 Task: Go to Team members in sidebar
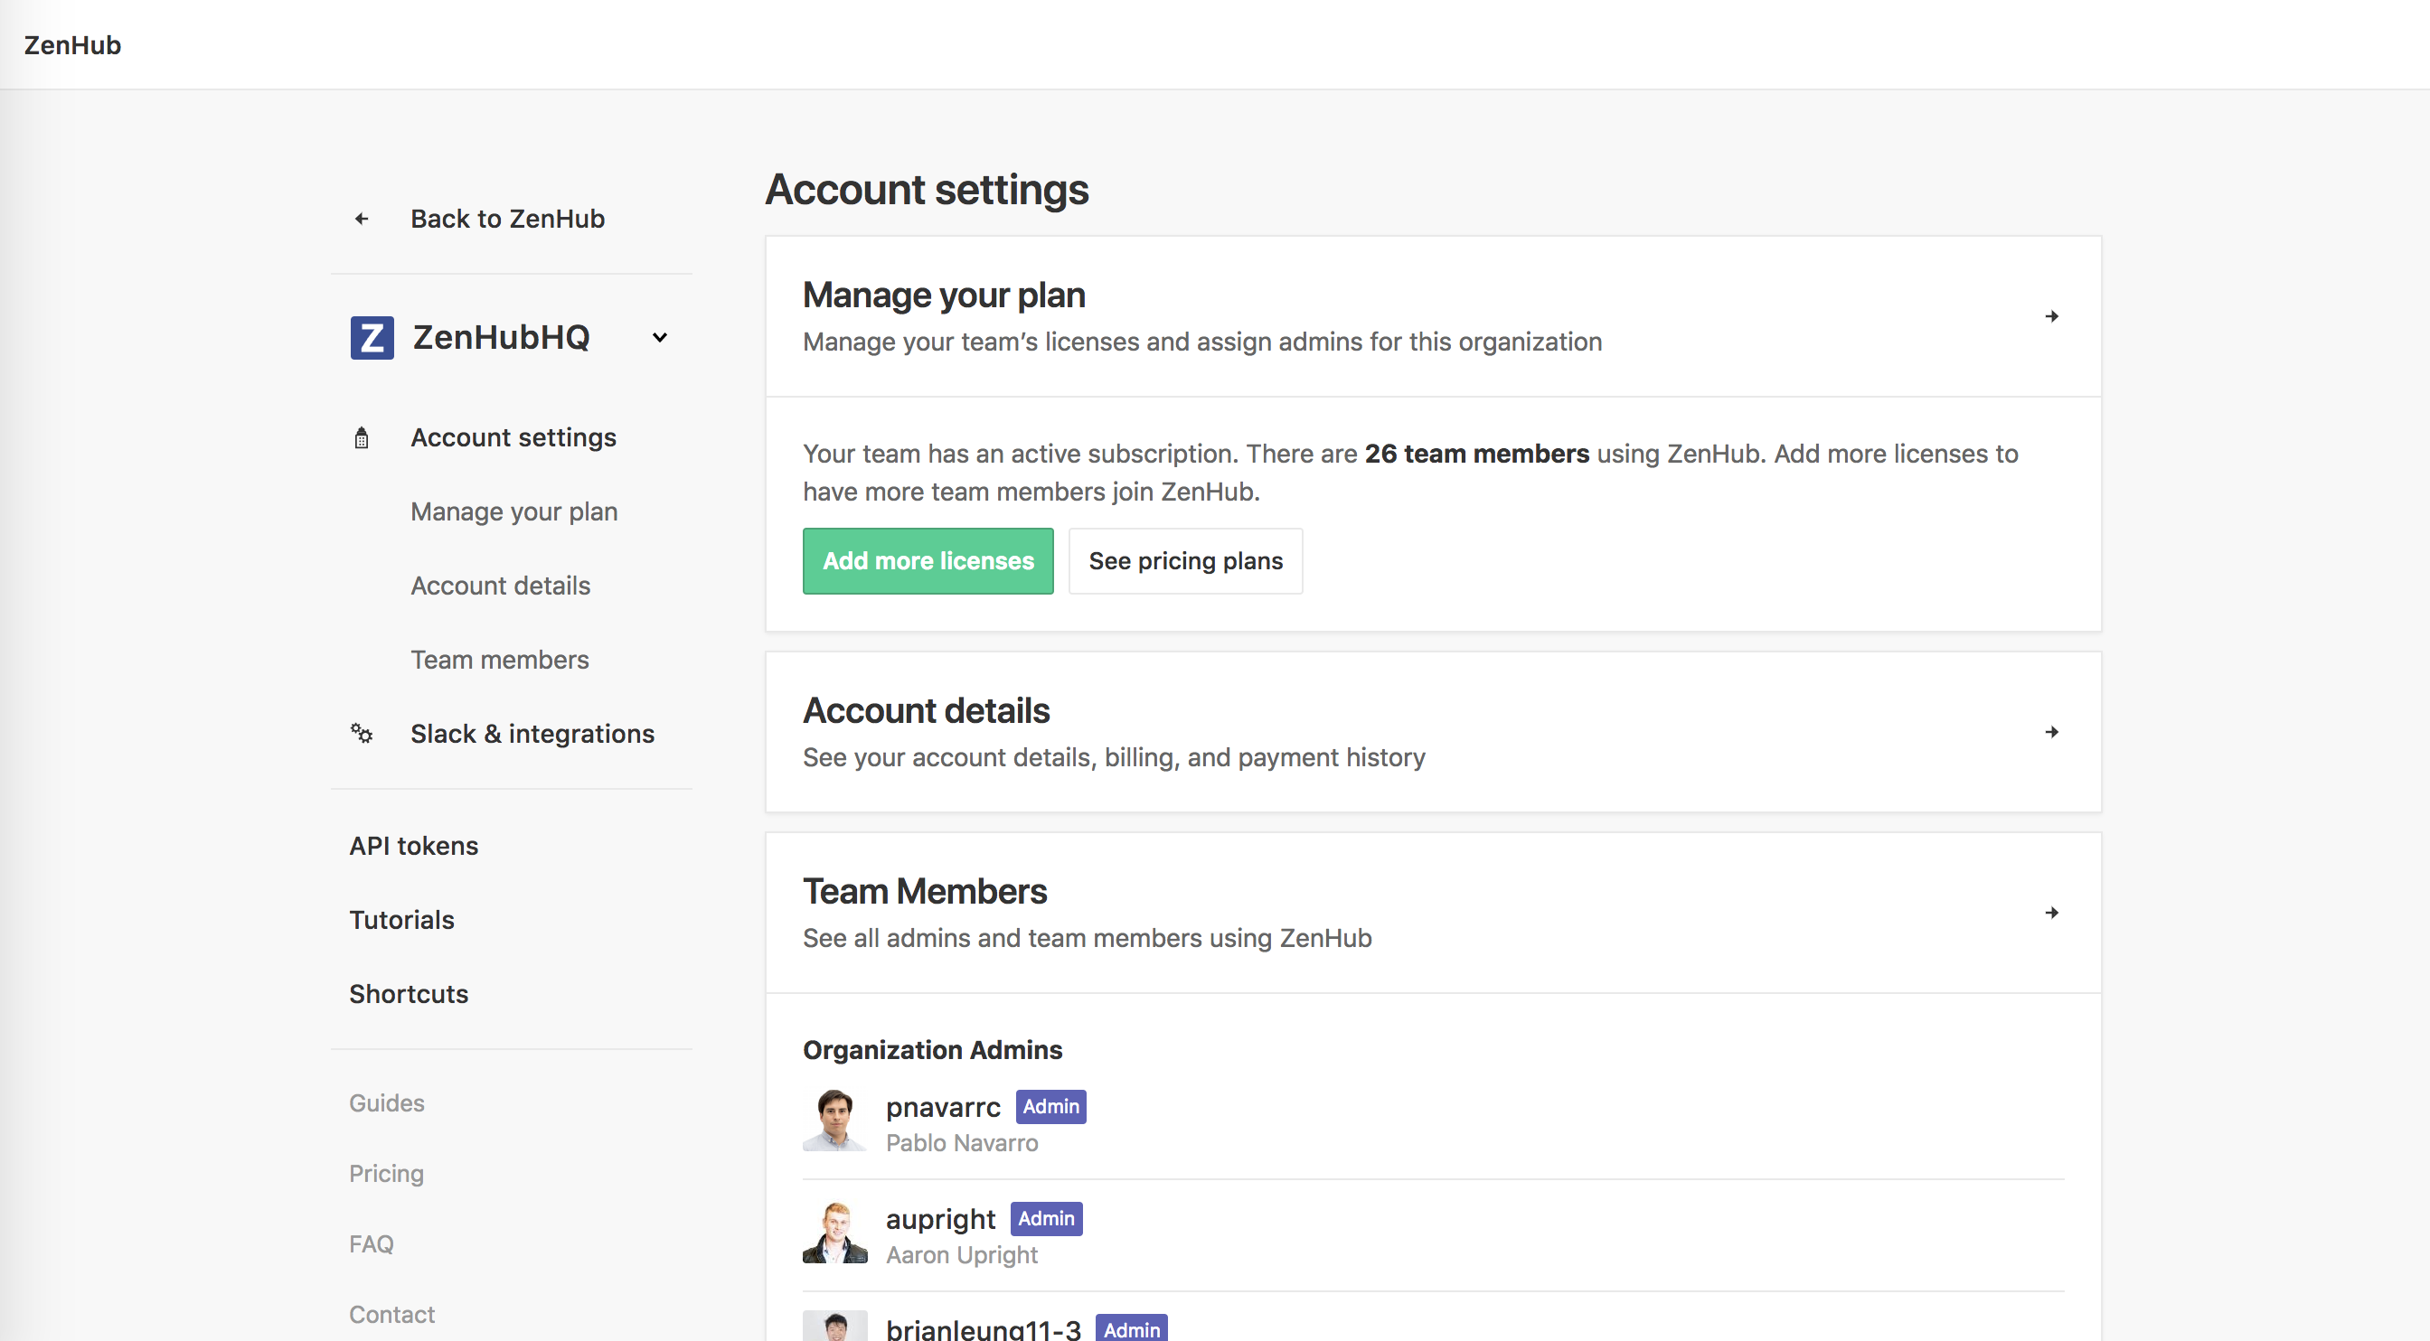(499, 661)
